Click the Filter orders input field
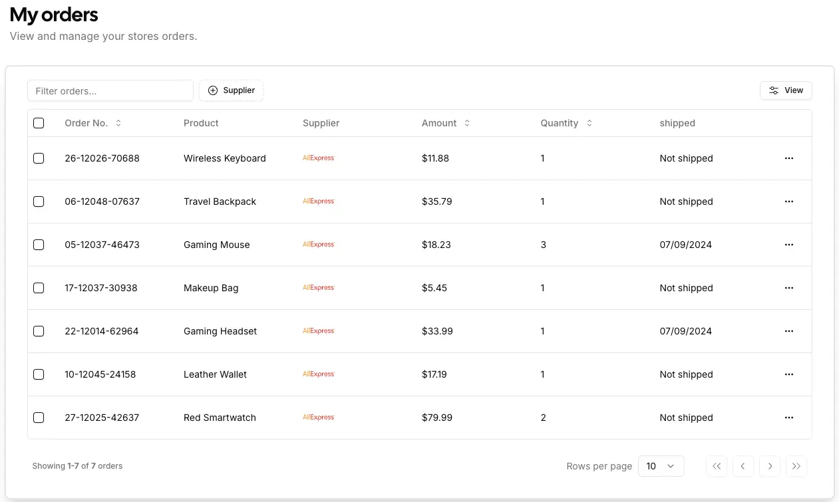Image resolution: width=839 pixels, height=502 pixels. click(110, 90)
